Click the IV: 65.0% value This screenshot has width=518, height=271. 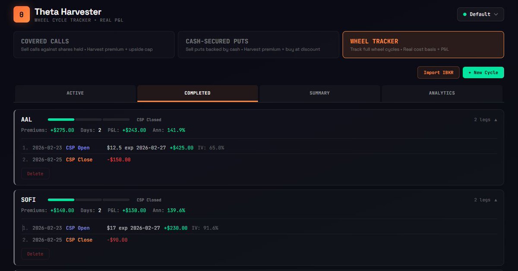click(211, 148)
